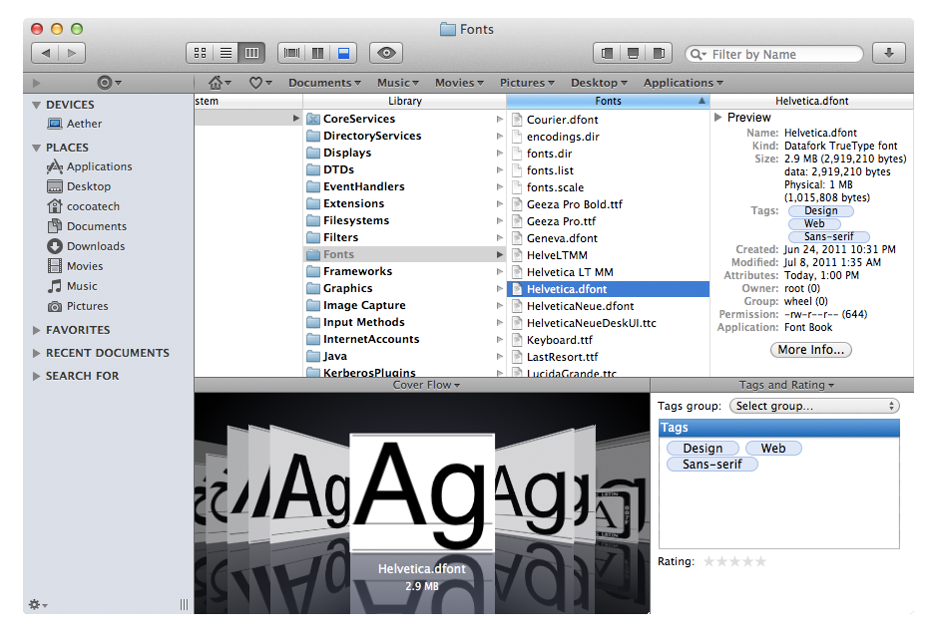The width and height of the screenshot is (938, 634).
Task: Open Music in the sidebar
Action: coord(72,286)
